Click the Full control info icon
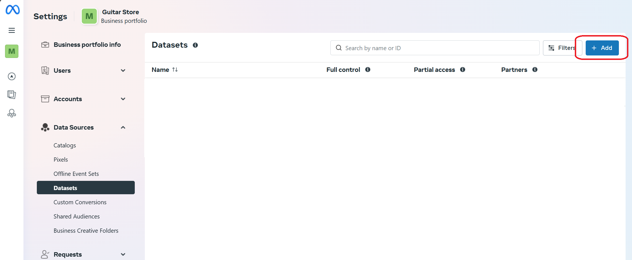The width and height of the screenshot is (632, 260). click(x=368, y=70)
